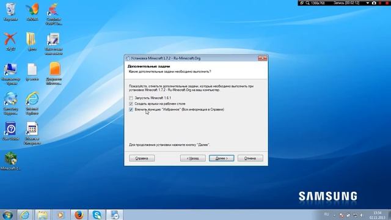This screenshot has height=220, width=391.
Task: Toggle the 'Избранное' function checkbox
Action: click(x=131, y=109)
